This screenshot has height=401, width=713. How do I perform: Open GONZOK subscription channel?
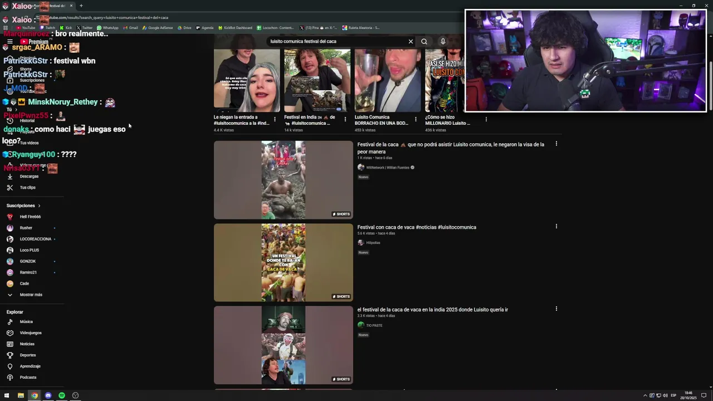(27, 261)
